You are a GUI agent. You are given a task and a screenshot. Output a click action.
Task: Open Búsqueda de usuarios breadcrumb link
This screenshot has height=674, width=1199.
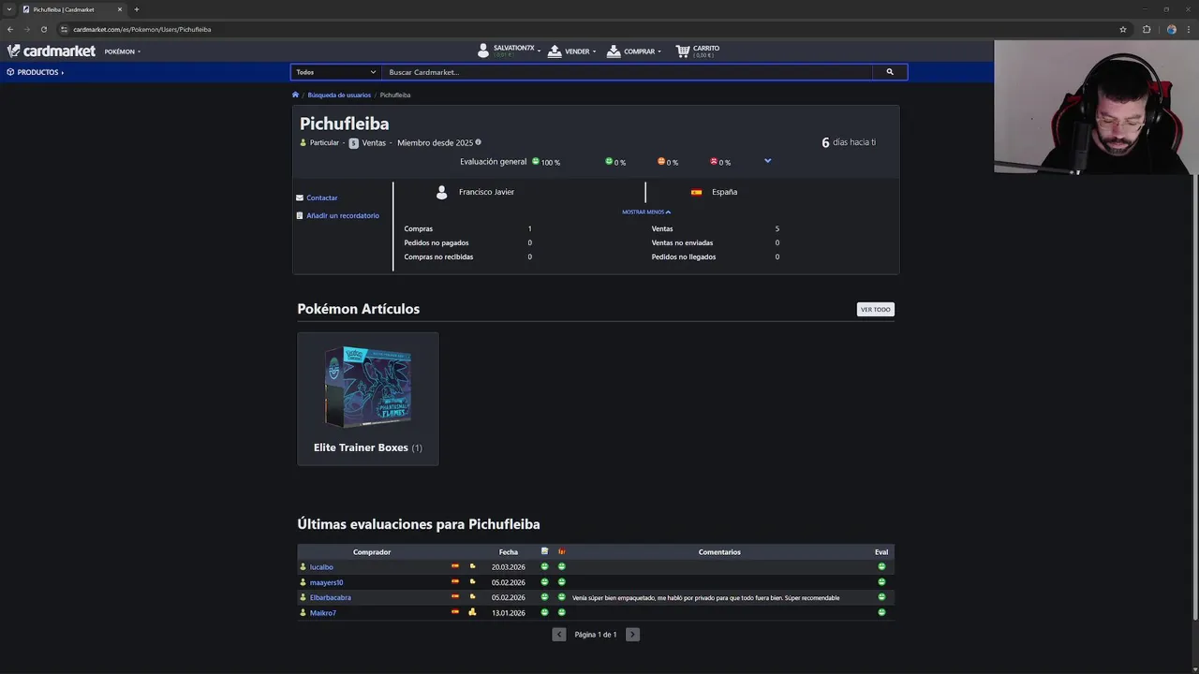(339, 95)
